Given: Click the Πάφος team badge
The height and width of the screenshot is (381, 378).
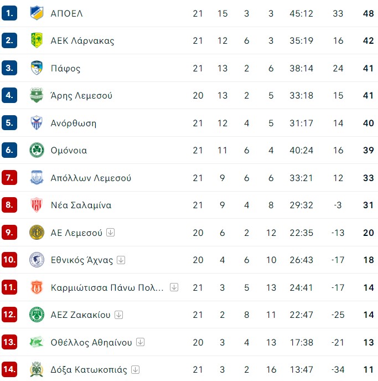Looking at the screenshot, I should (37, 68).
